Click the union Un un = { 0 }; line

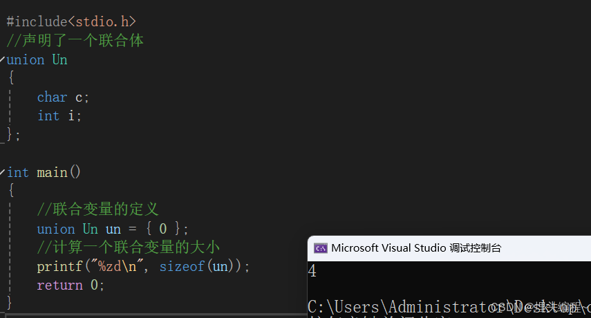tap(112, 229)
